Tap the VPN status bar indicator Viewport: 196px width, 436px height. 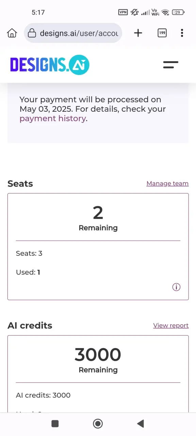tap(123, 12)
